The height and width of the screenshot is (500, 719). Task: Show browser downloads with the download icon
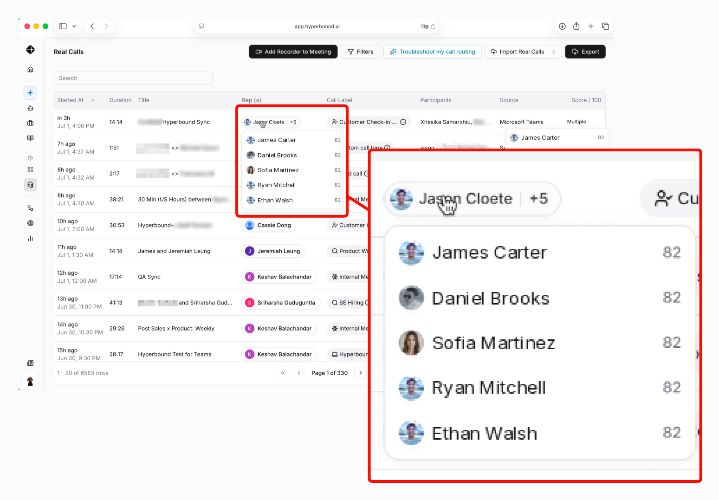click(562, 26)
